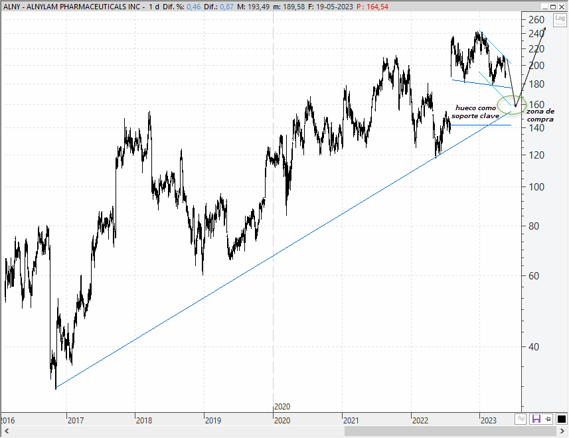This screenshot has width=569, height=438.
Task: Minimize the ALNY chart window
Action: click(x=546, y=7)
